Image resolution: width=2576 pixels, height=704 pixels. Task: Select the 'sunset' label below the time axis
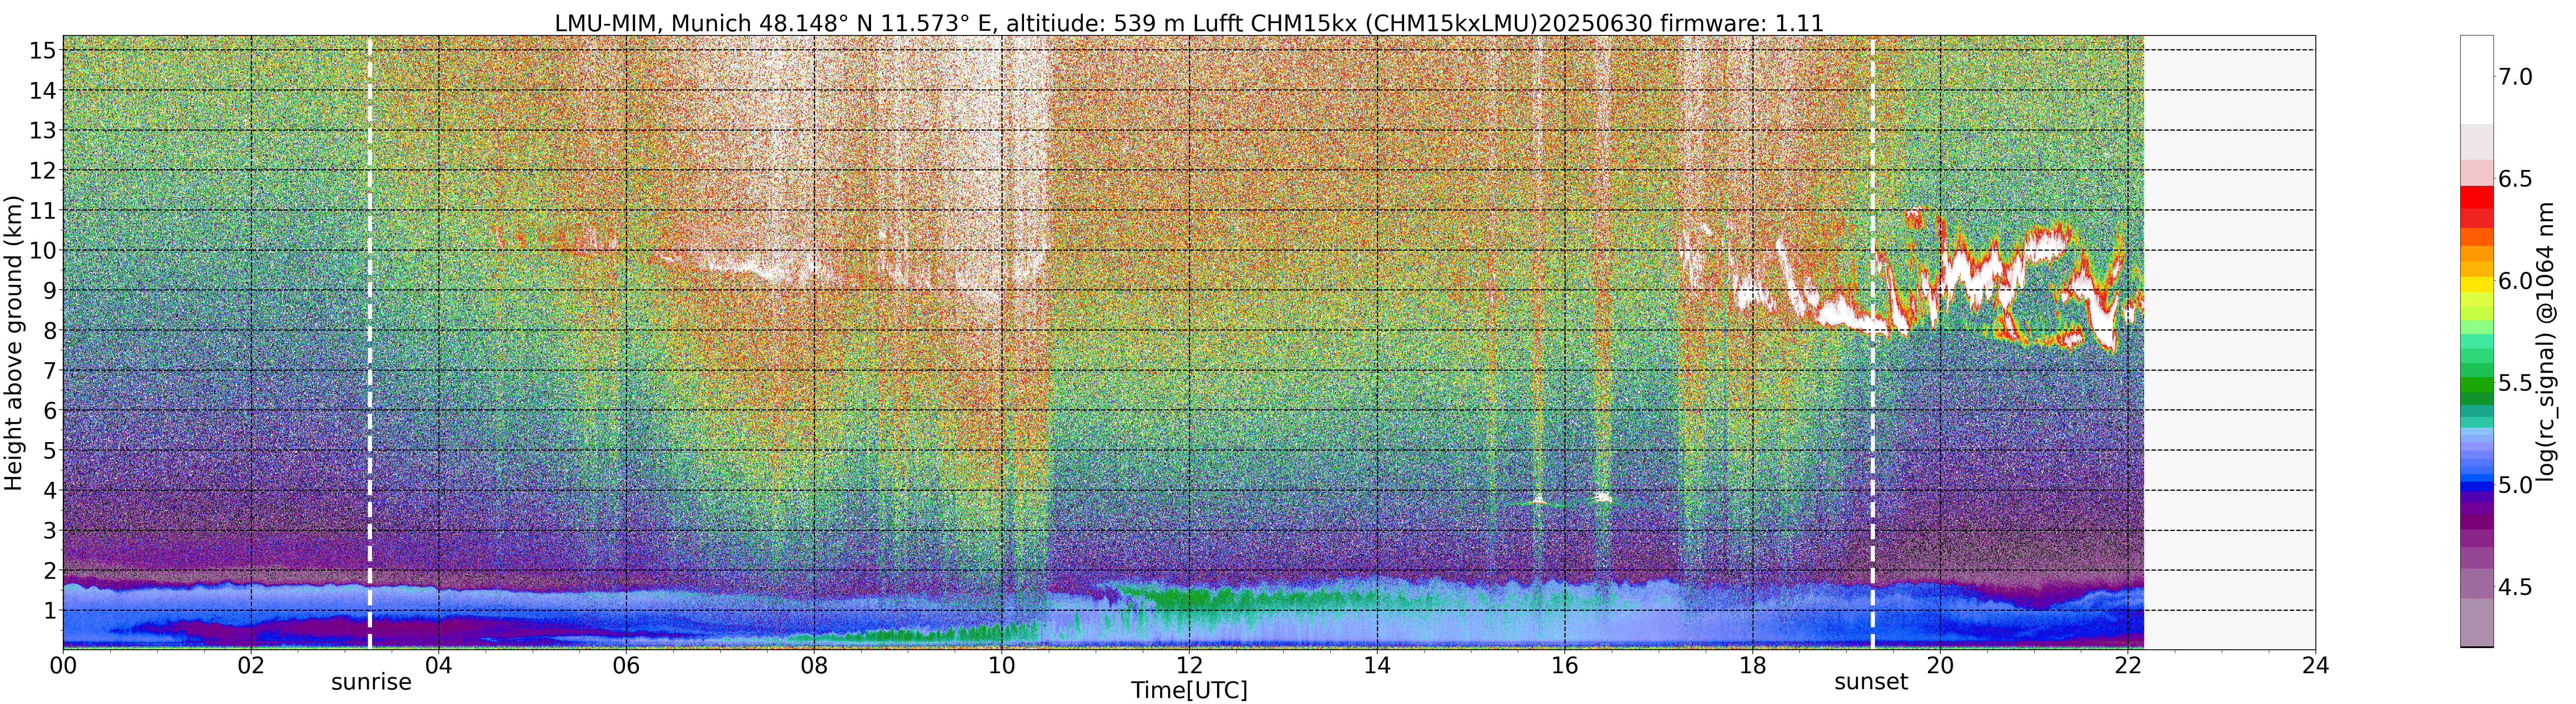1871,682
